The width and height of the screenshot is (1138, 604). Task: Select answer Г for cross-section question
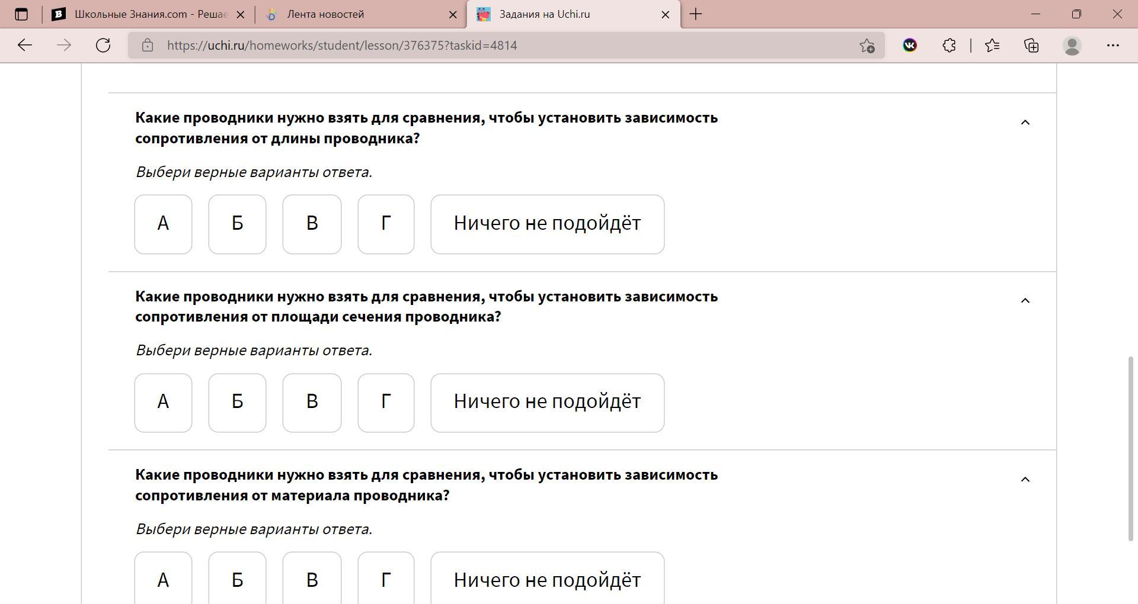[x=386, y=403]
